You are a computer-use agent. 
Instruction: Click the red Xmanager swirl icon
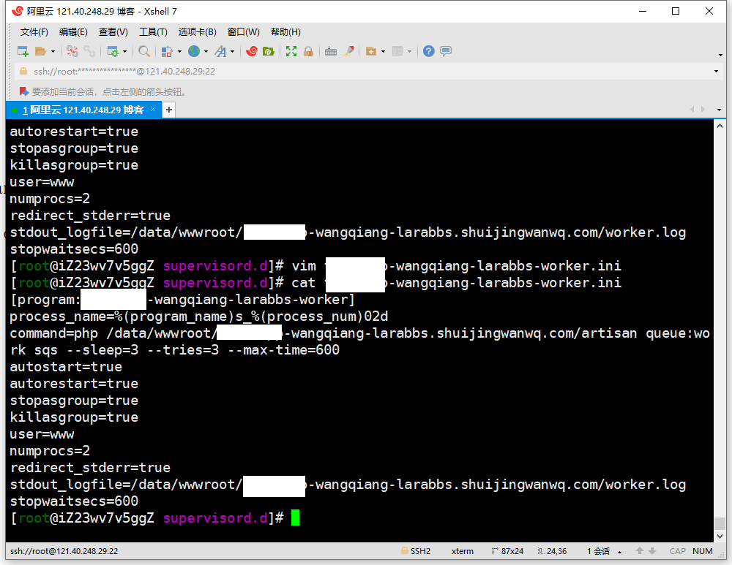[252, 51]
